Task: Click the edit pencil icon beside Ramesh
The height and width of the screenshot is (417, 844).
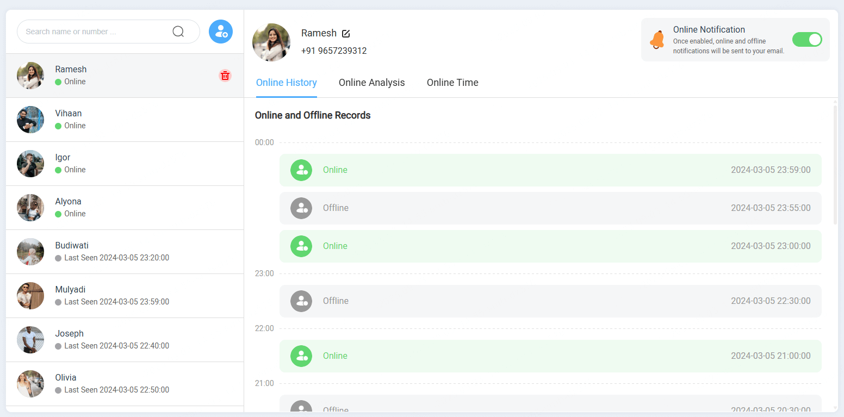Action: (346, 34)
